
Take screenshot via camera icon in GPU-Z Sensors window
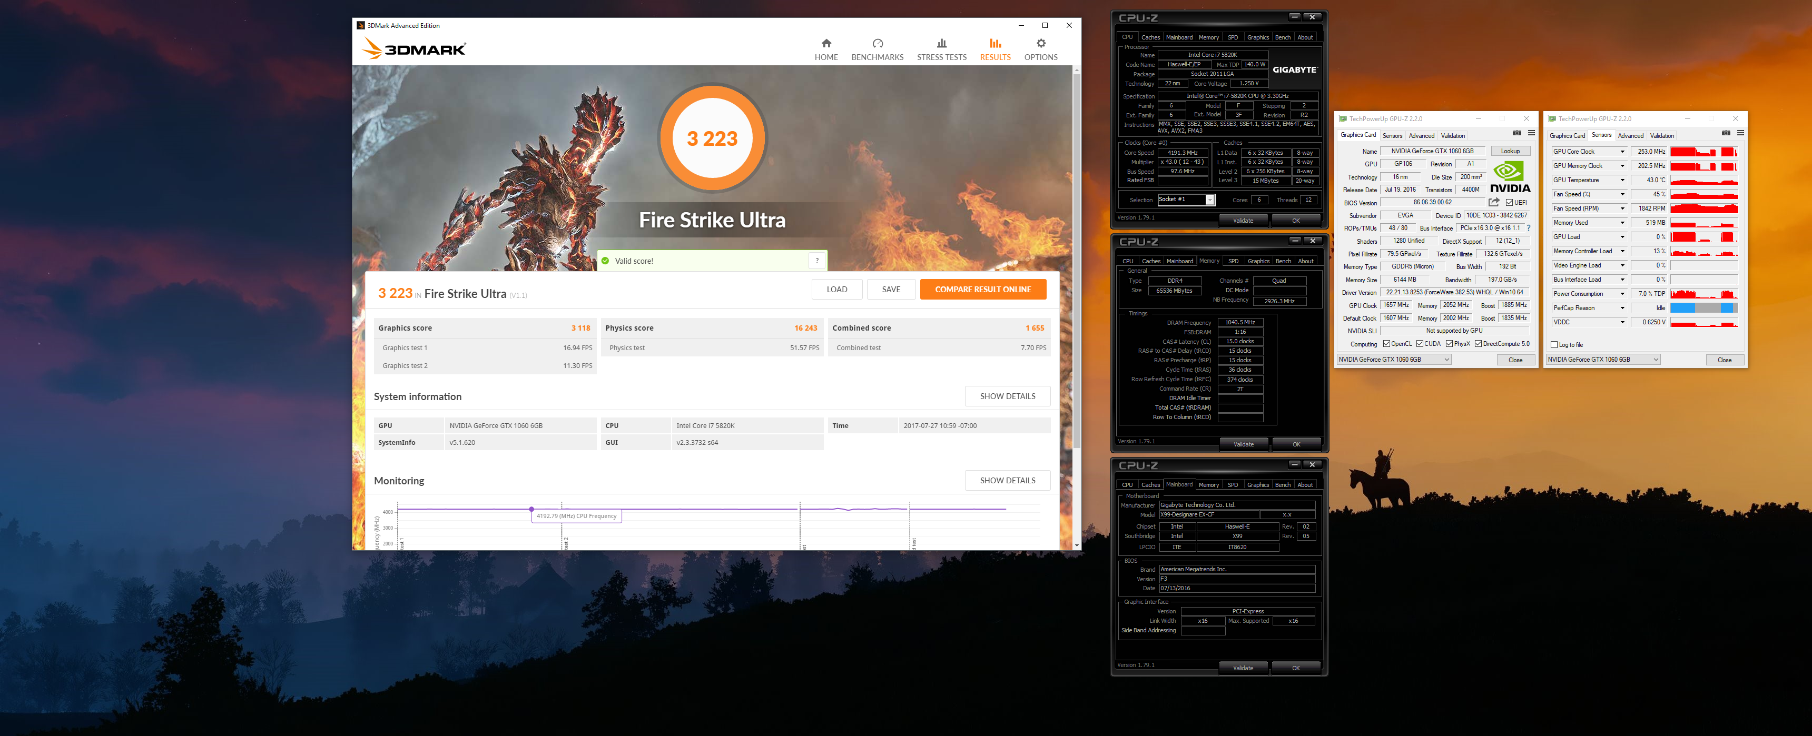(x=1726, y=133)
